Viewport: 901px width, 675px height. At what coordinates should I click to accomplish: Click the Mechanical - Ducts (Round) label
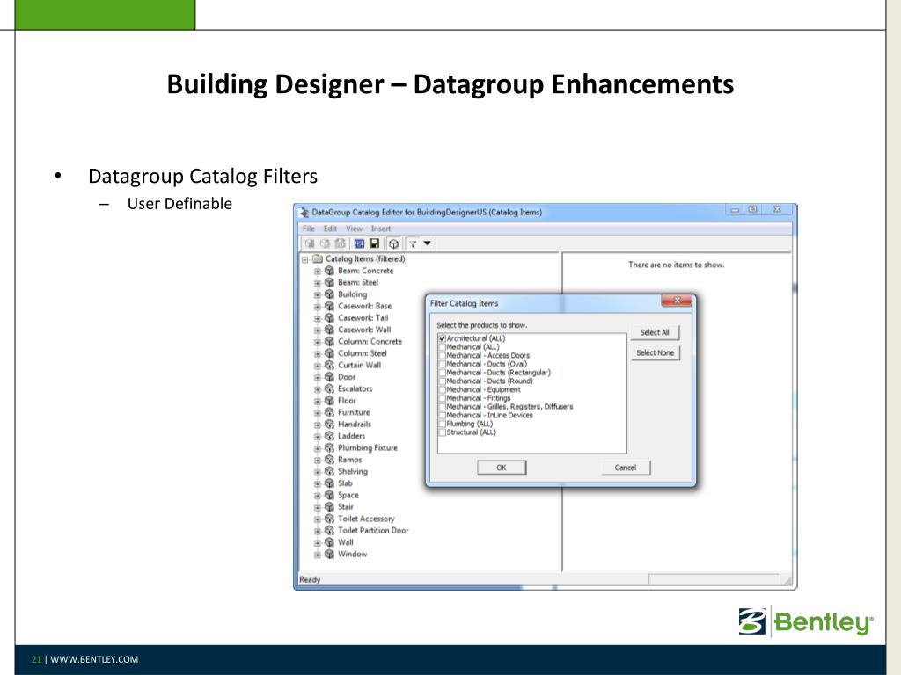489,381
